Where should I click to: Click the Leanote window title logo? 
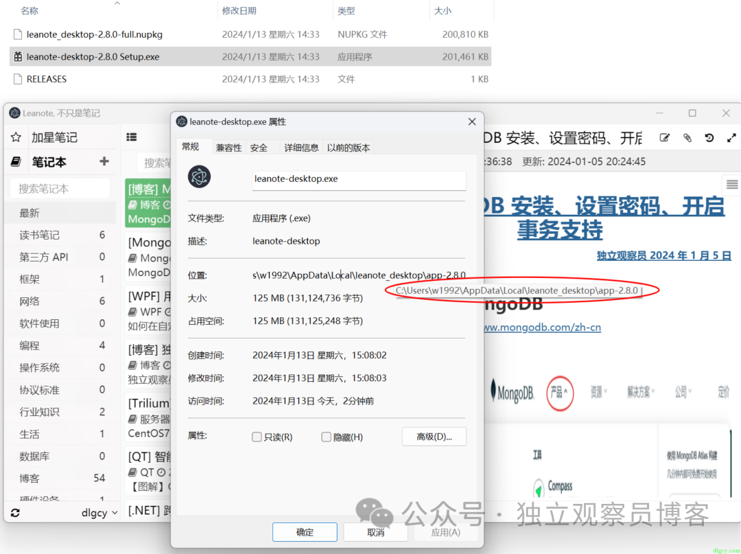[14, 113]
